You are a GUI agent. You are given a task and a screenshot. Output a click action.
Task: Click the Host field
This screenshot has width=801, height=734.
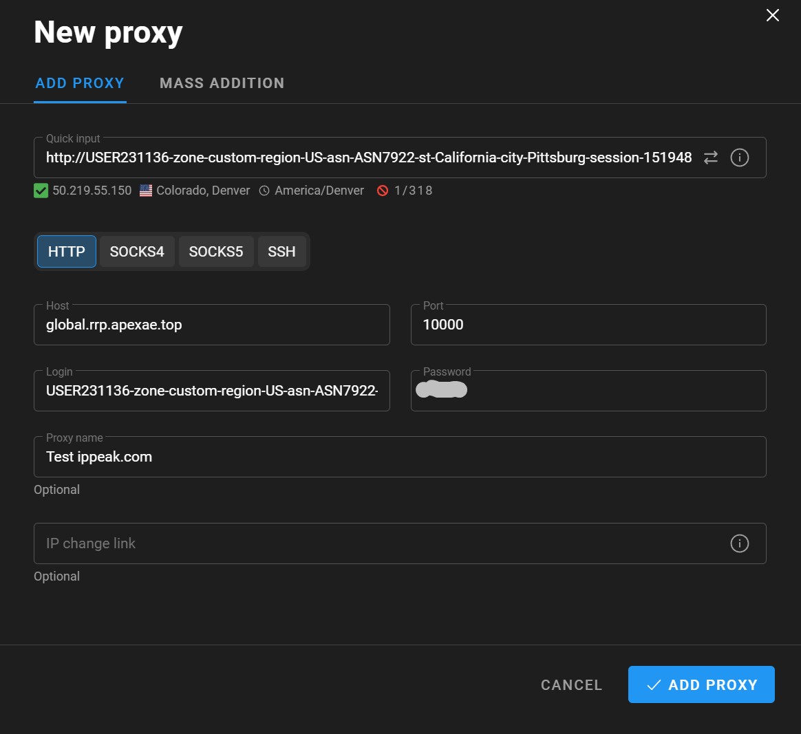pyautogui.click(x=211, y=325)
